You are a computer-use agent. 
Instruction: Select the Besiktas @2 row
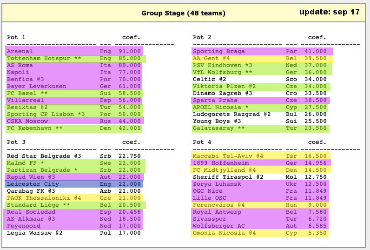pyautogui.click(x=74, y=107)
